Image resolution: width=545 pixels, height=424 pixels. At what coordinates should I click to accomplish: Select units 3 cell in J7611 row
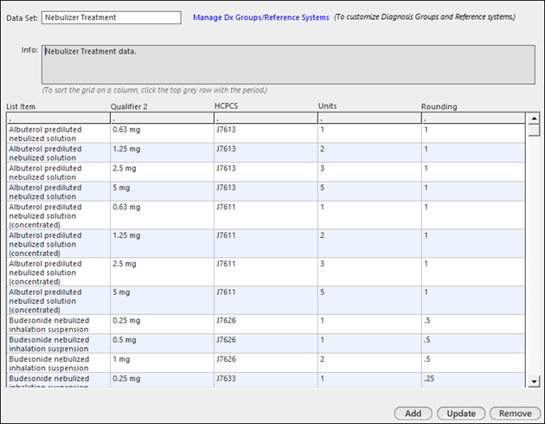tap(370, 272)
